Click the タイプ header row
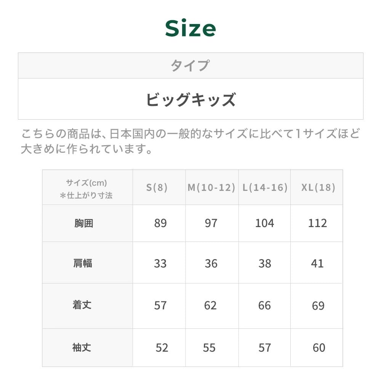 (190, 66)
